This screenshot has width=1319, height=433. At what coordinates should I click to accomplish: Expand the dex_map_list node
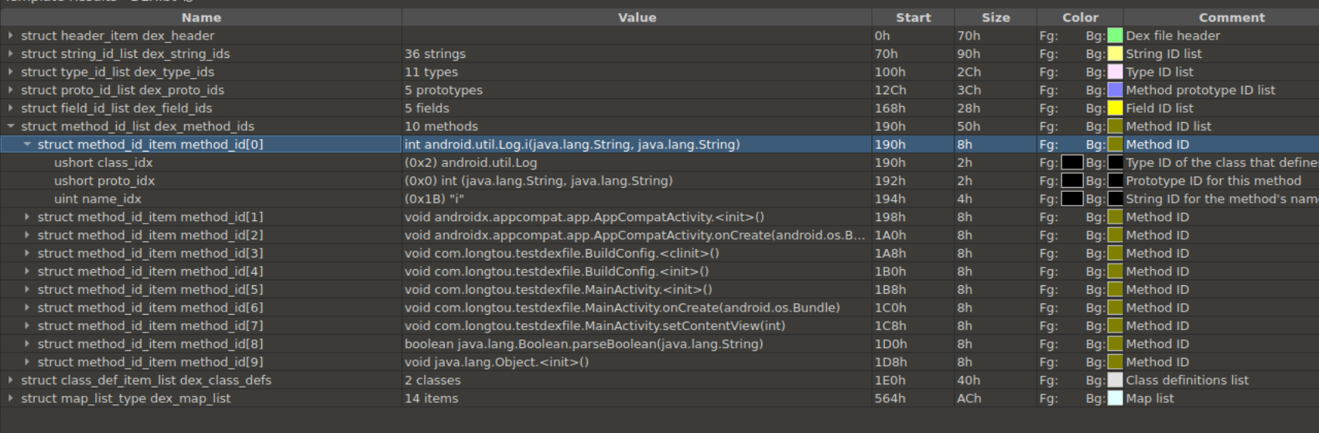pyautogui.click(x=10, y=398)
